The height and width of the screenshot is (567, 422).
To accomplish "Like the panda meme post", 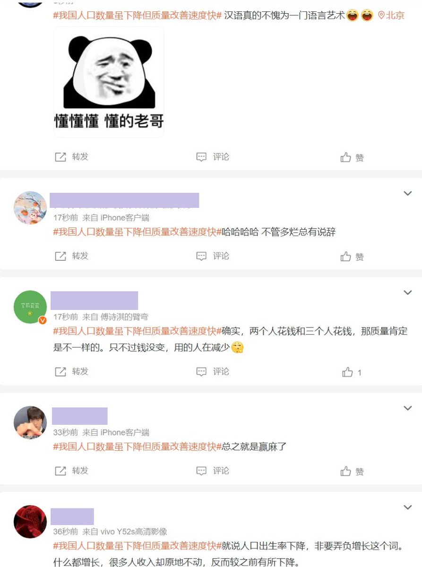I will [x=352, y=157].
